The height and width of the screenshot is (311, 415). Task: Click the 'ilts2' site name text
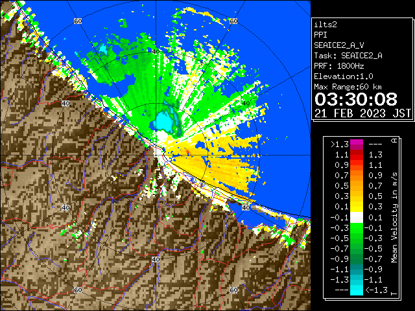[x=326, y=25]
